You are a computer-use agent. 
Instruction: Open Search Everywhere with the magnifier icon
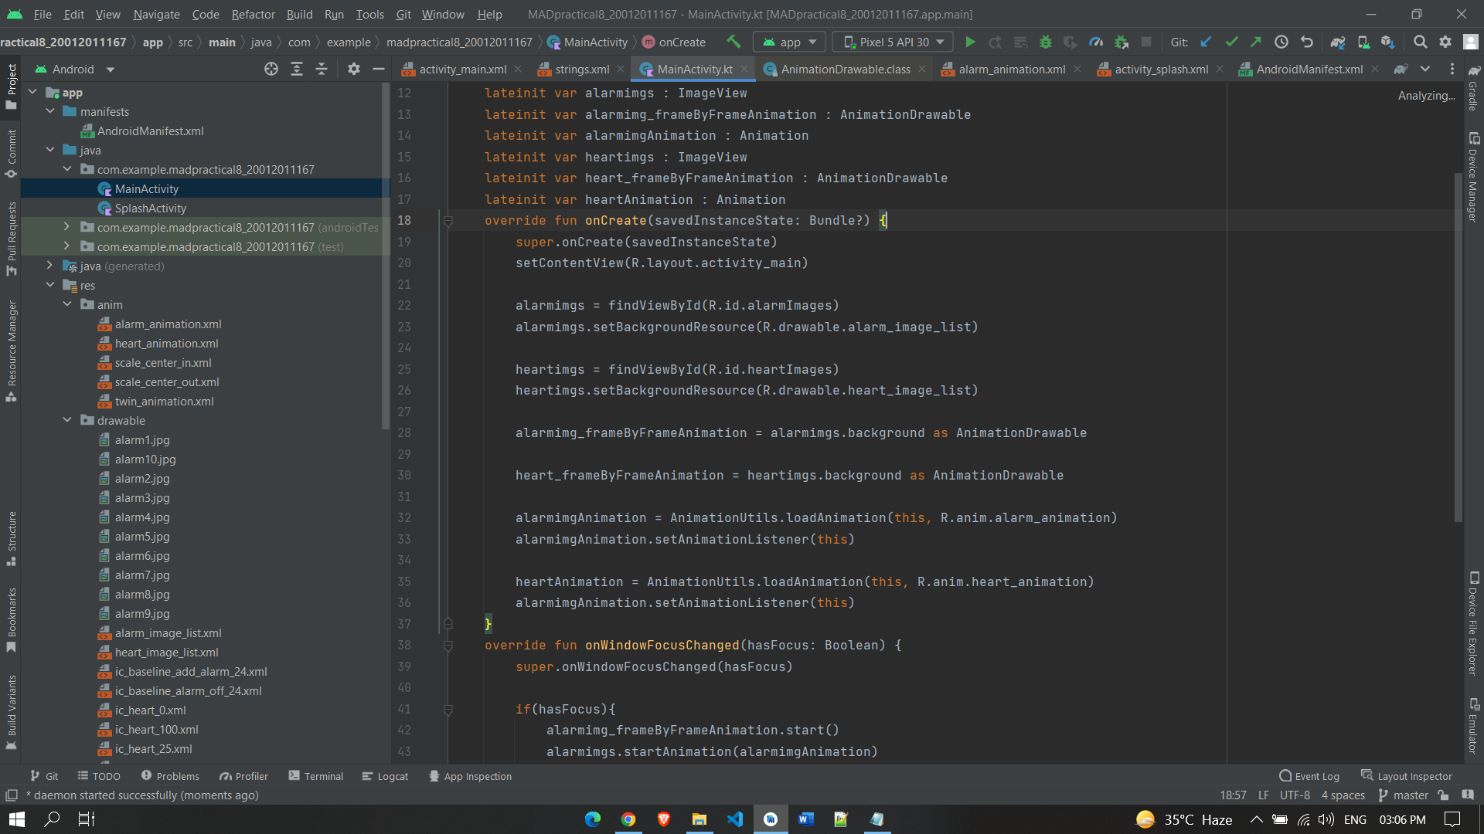point(1420,42)
